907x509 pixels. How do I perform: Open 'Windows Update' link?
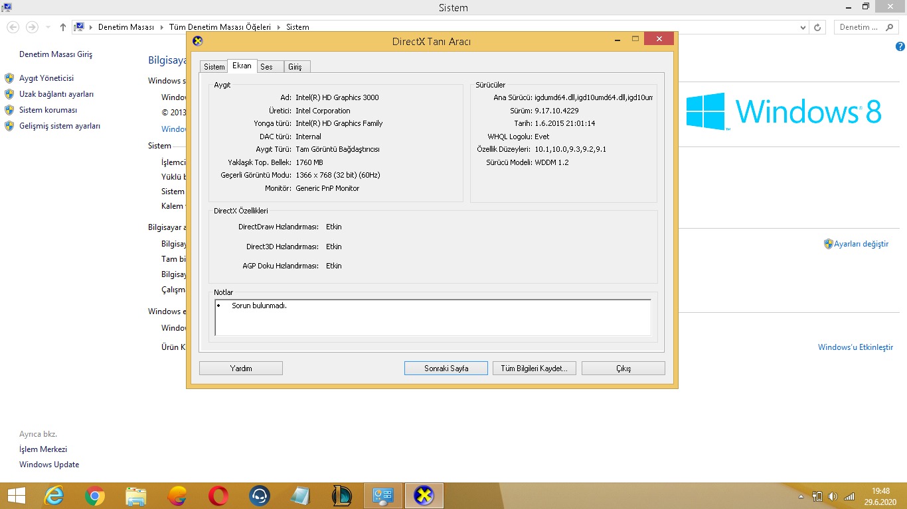[x=49, y=465]
